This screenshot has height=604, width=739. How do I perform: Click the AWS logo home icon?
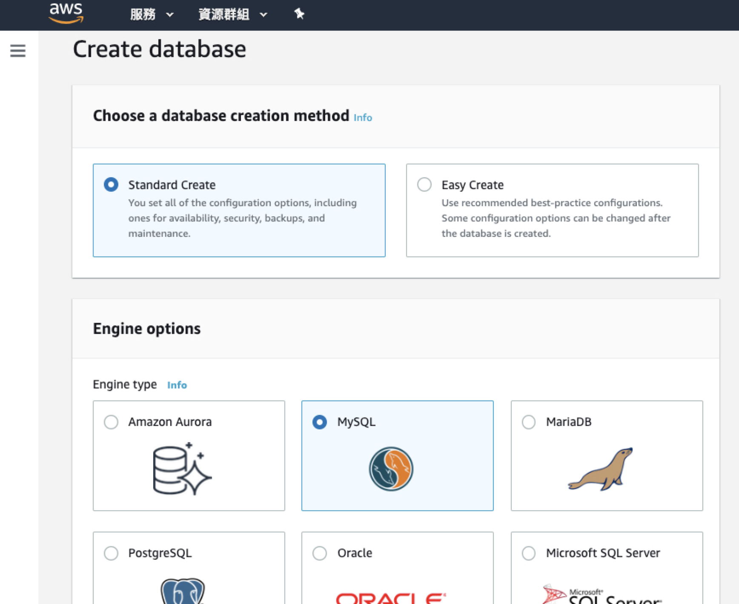click(x=66, y=13)
